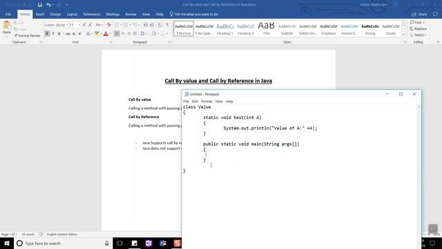Image resolution: width=442 pixels, height=249 pixels.
Task: Click the Sort icon in the Paragraph group
Action: coord(160,25)
